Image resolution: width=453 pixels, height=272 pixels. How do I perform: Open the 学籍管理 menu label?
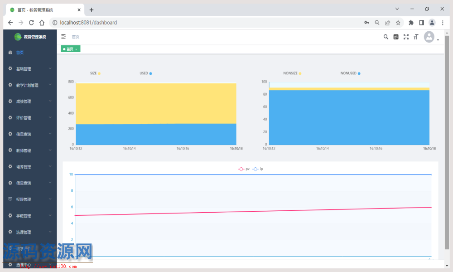[x=24, y=216]
